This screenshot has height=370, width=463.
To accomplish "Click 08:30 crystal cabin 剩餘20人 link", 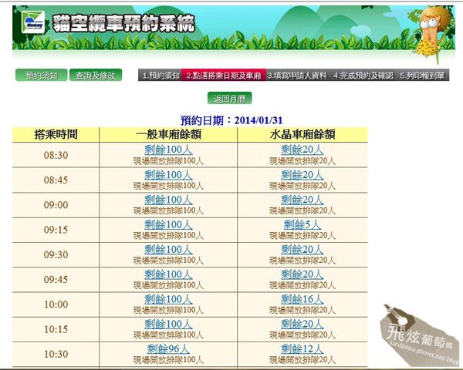I will tap(302, 150).
